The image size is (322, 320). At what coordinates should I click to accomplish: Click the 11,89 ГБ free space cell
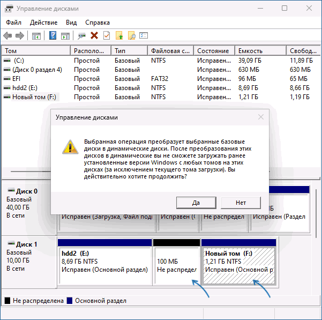pyautogui.click(x=301, y=61)
